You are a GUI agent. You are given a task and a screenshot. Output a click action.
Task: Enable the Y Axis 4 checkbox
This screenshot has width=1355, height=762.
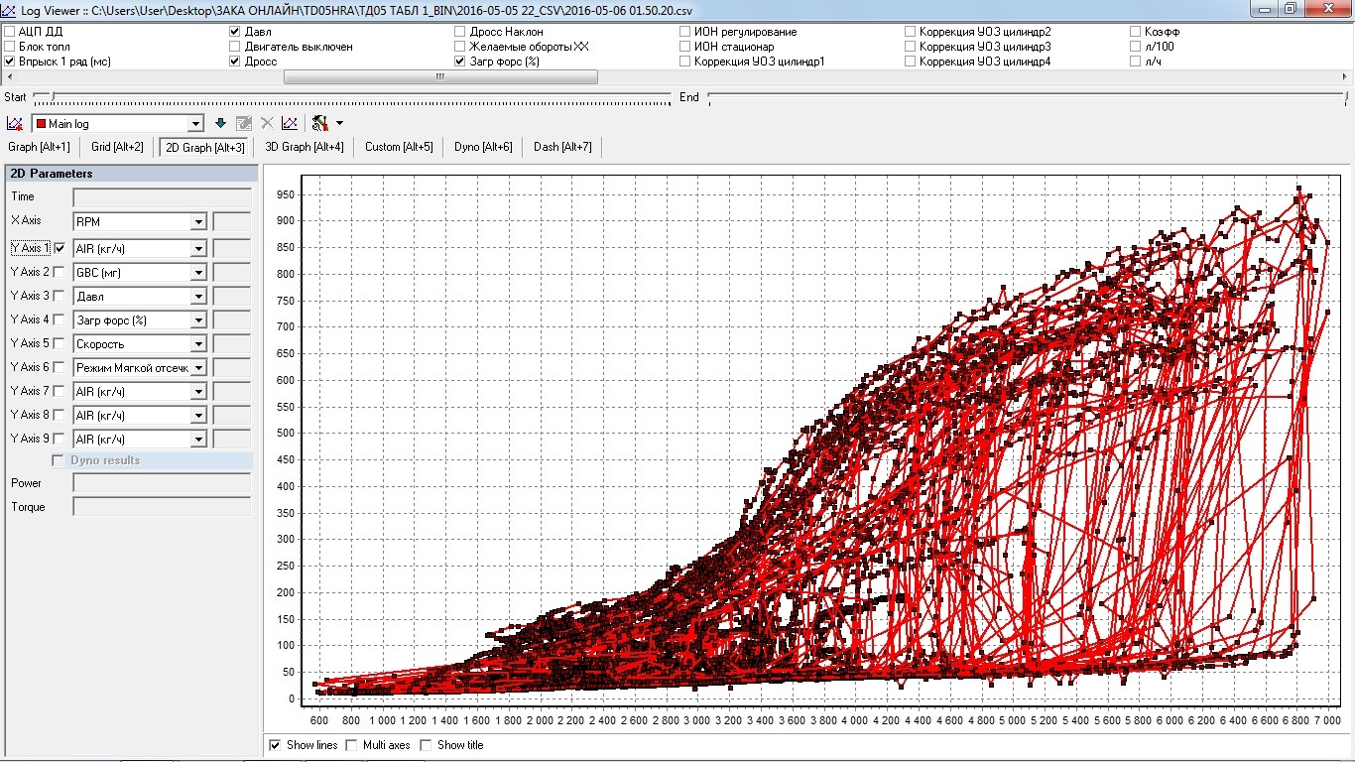pyautogui.click(x=60, y=319)
